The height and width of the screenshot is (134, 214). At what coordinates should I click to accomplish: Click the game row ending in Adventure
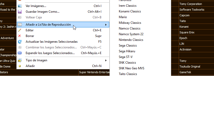[8, 38]
